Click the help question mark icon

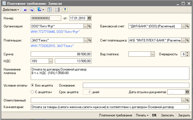(x=65, y=10)
